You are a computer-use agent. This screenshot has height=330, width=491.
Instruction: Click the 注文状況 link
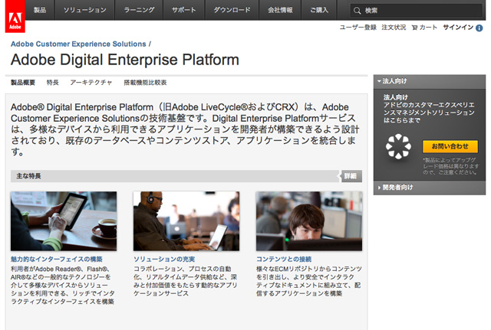(x=394, y=28)
